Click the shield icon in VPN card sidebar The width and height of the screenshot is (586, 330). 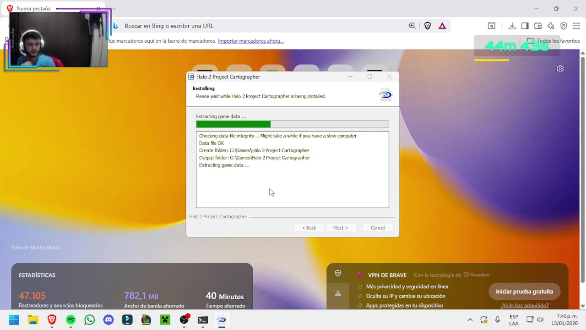(338, 273)
